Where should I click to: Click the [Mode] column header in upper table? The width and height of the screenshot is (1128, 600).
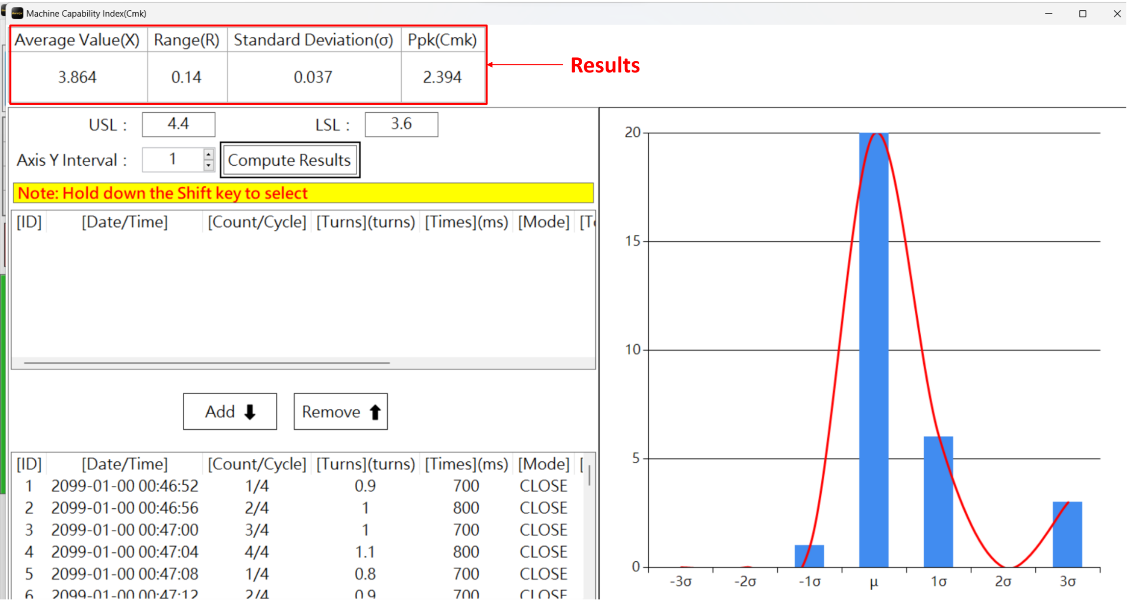(543, 222)
